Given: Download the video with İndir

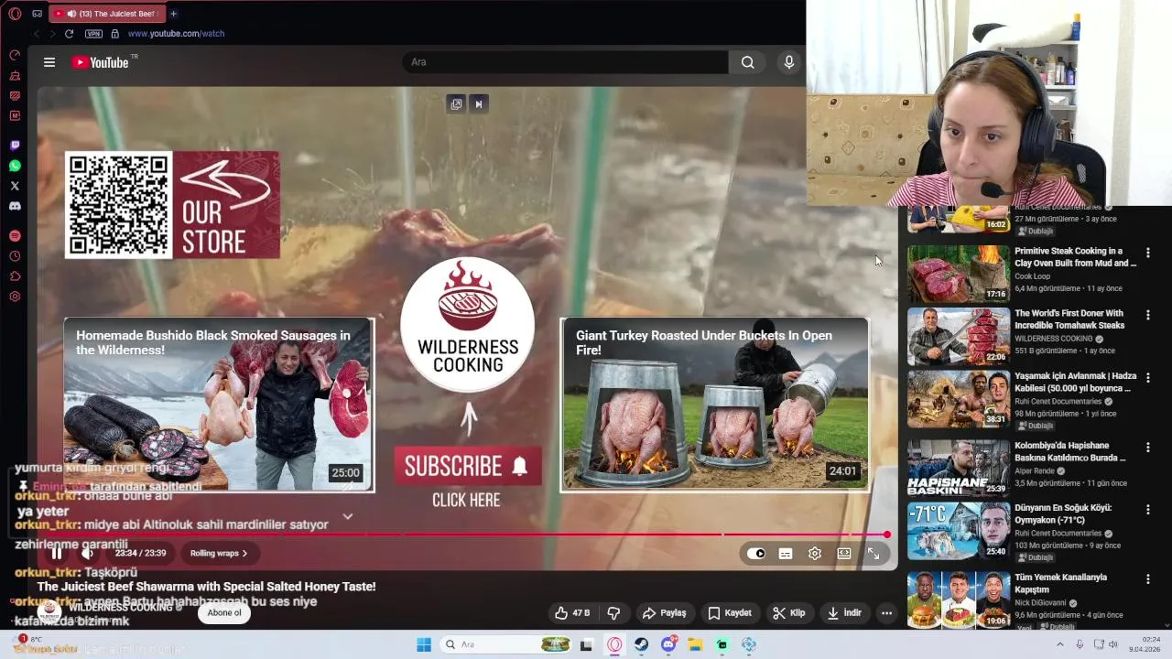Looking at the screenshot, I should pyautogui.click(x=844, y=613).
